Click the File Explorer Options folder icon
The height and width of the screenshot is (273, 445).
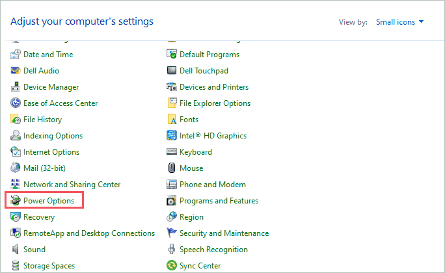[172, 103]
